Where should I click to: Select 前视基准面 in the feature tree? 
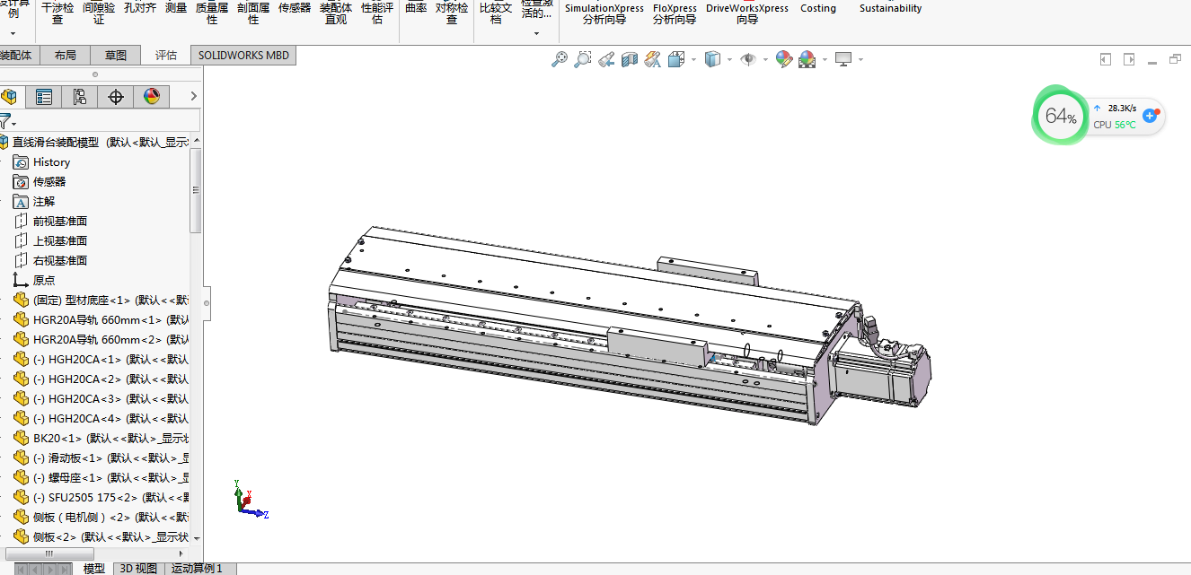point(60,222)
